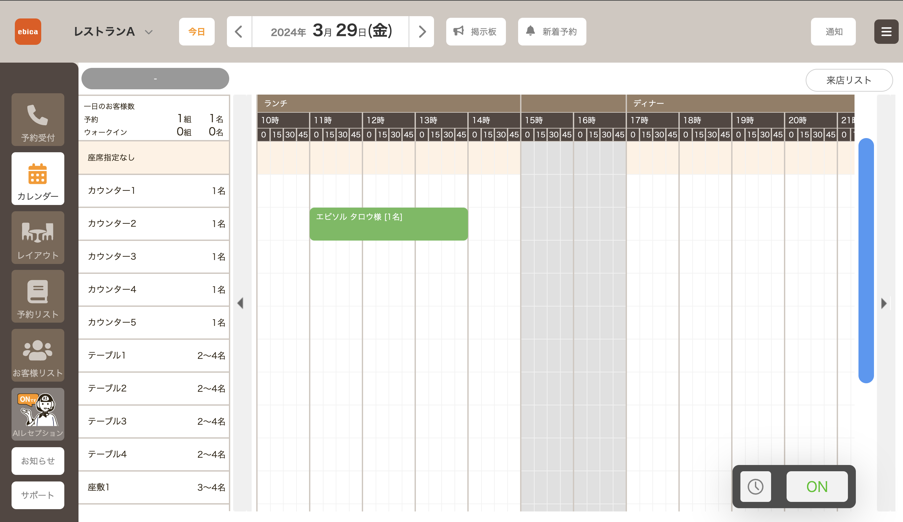This screenshot has height=522, width=903.
Task: Open the 予約受付 phone icon
Action: (38, 120)
